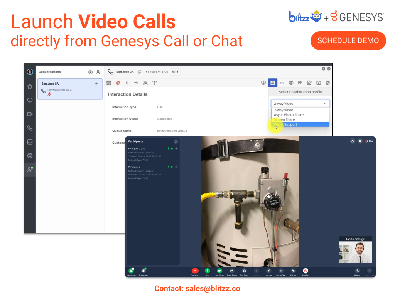
Task: Click Stop Rec. button
Action: tap(306, 272)
